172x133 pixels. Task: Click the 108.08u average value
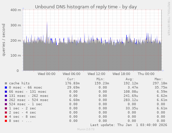pyautogui.click(x=131, y=92)
